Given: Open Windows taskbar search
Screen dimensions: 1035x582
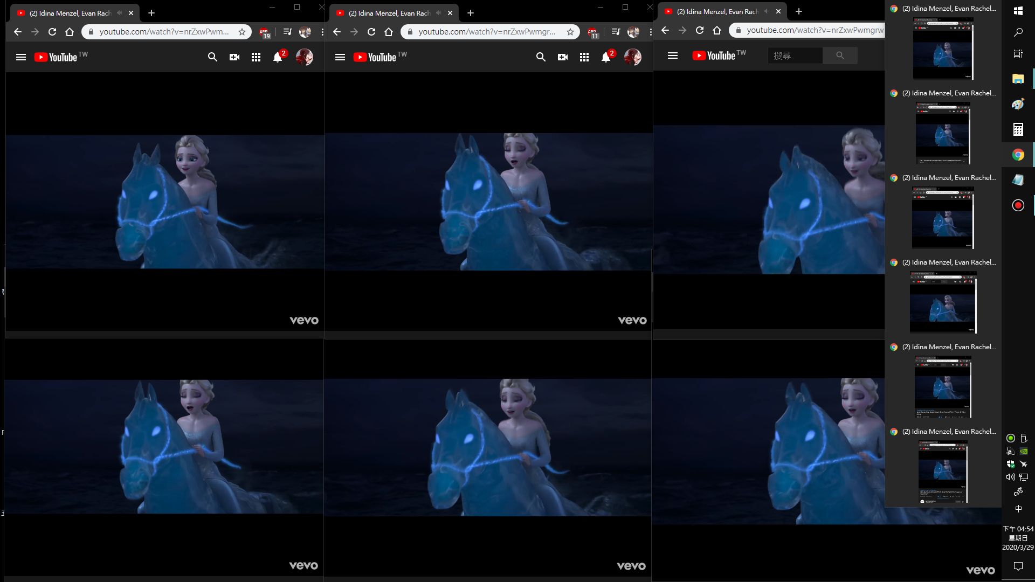Looking at the screenshot, I should click(x=1018, y=32).
